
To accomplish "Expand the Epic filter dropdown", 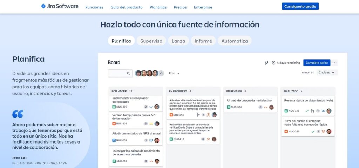I will pos(174,73).
